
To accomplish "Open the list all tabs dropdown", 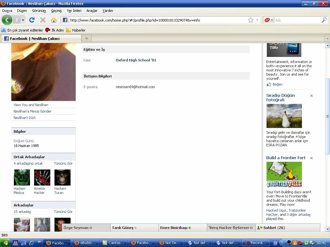I will [327, 39].
